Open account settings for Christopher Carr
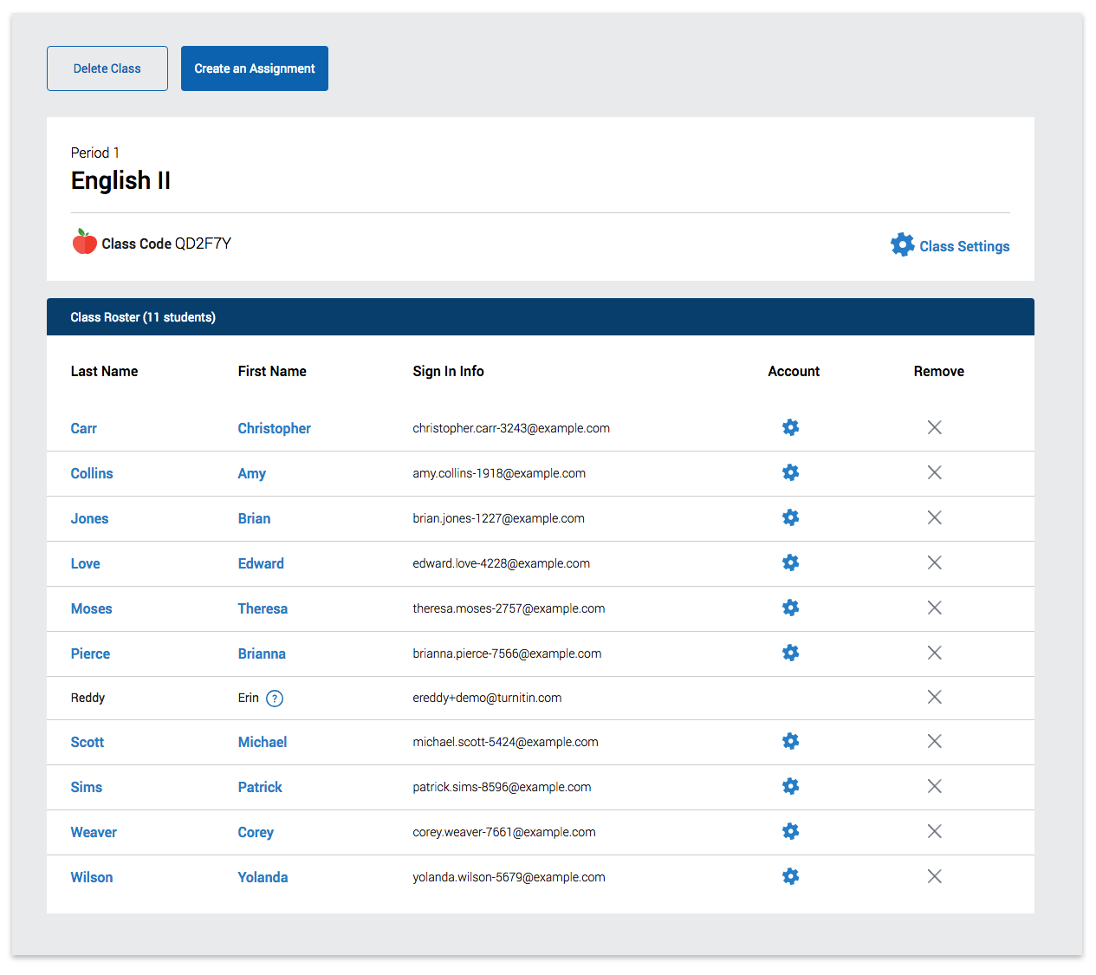Screen dimensions: 1096x975 (x=790, y=427)
